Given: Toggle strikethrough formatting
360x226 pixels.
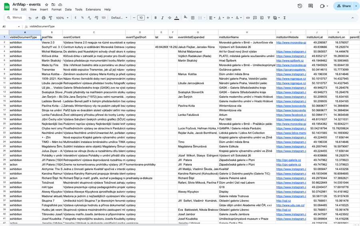Looking at the screenshot, I should coord(170,18).
